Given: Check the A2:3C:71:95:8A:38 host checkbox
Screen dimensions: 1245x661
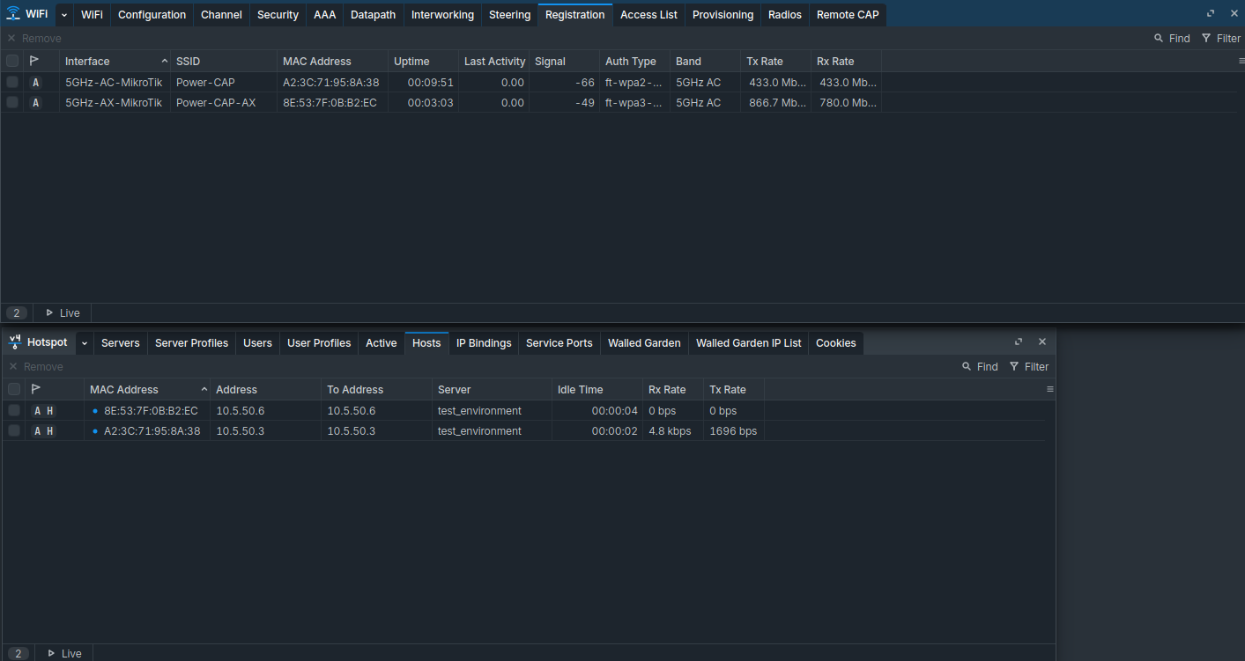Looking at the screenshot, I should click(14, 430).
